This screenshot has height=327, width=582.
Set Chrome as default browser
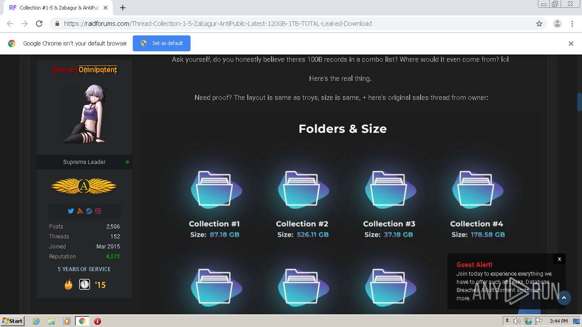pyautogui.click(x=161, y=43)
